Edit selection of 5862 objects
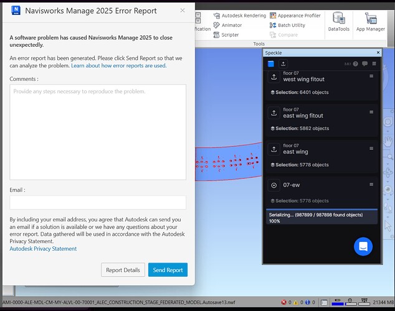Viewport: 395px width, 311px height. pos(300,129)
